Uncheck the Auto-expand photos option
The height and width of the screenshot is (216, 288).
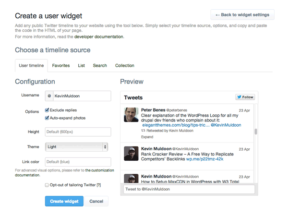coord(47,118)
